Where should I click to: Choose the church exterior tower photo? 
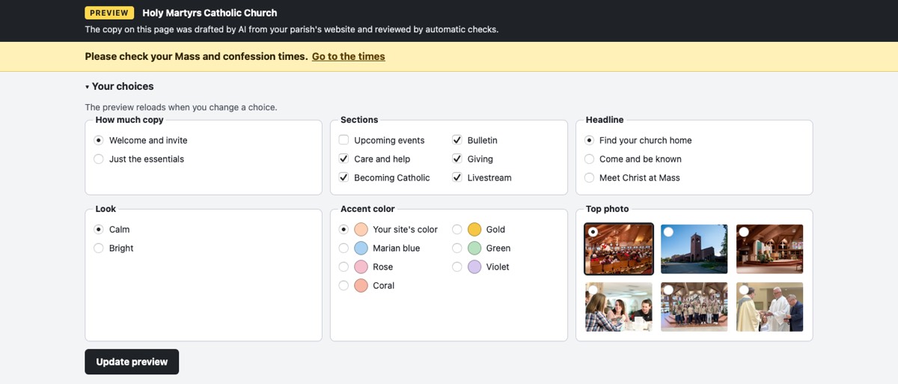coord(694,249)
